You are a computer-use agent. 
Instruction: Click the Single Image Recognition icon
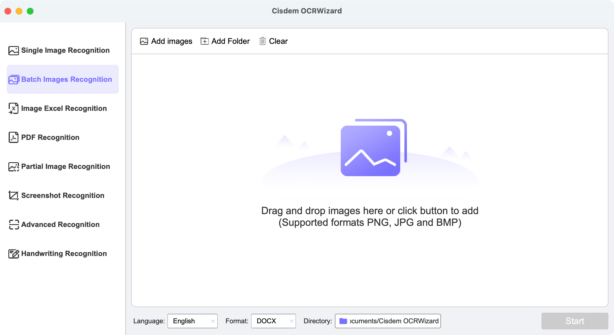click(13, 51)
